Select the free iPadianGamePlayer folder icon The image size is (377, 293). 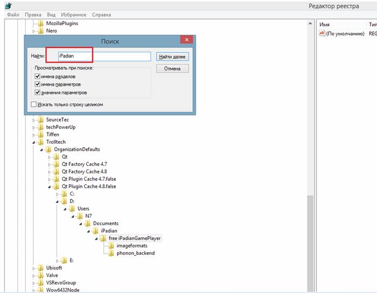pos(104,238)
